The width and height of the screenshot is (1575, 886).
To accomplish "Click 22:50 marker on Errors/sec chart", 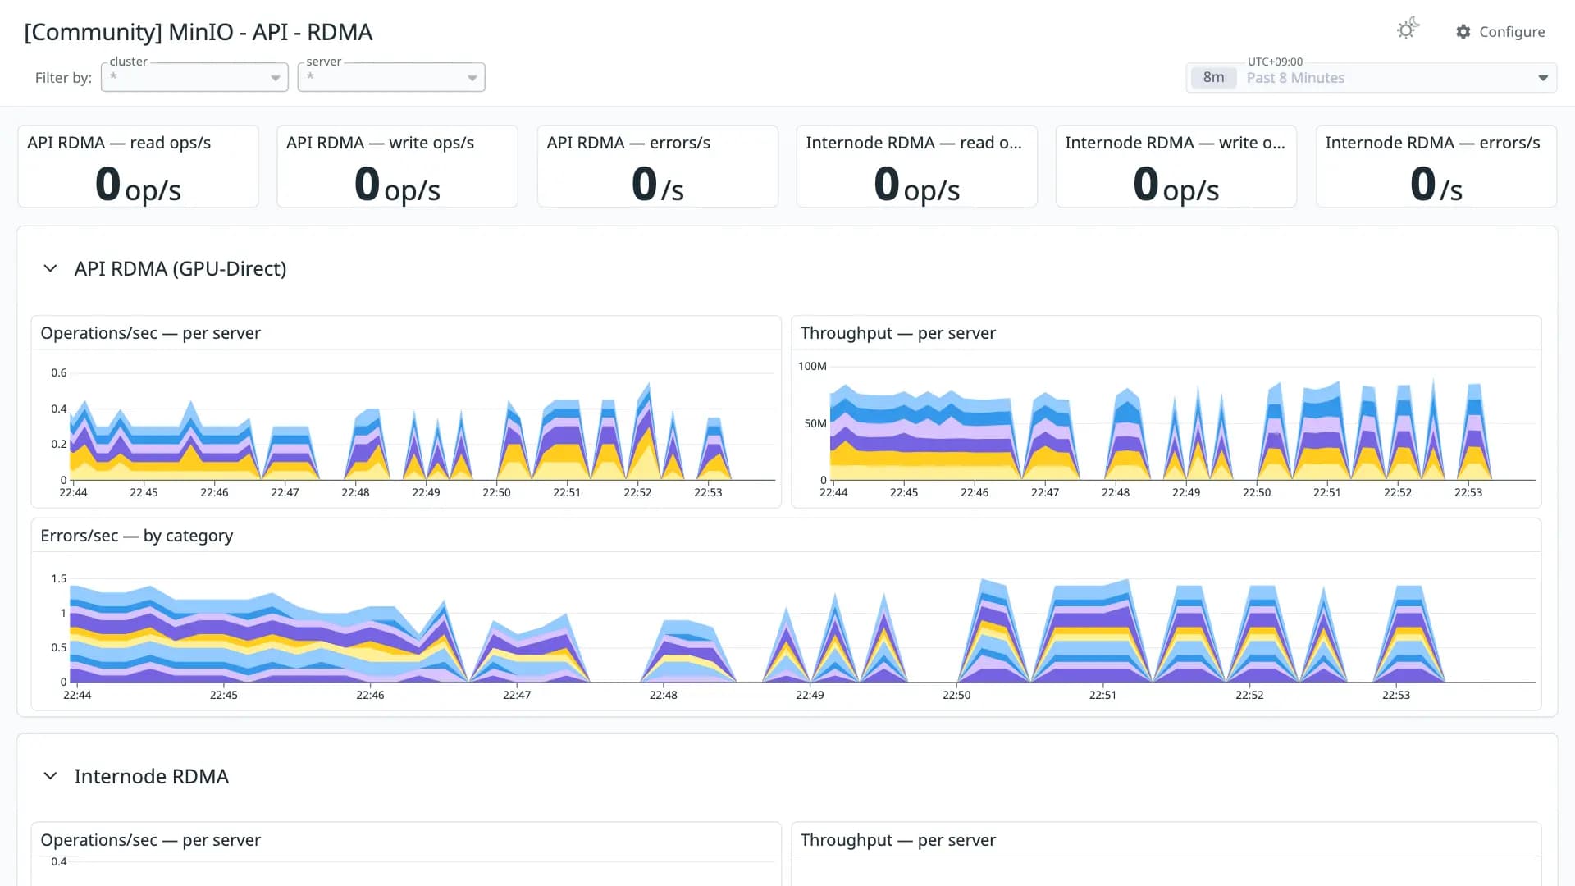I will coord(956,695).
